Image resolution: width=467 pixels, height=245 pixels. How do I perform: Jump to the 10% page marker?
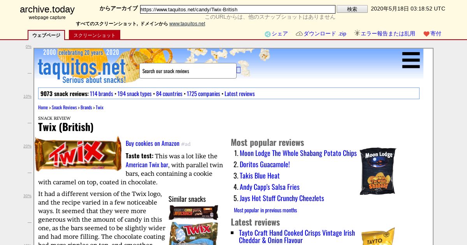tap(27, 96)
